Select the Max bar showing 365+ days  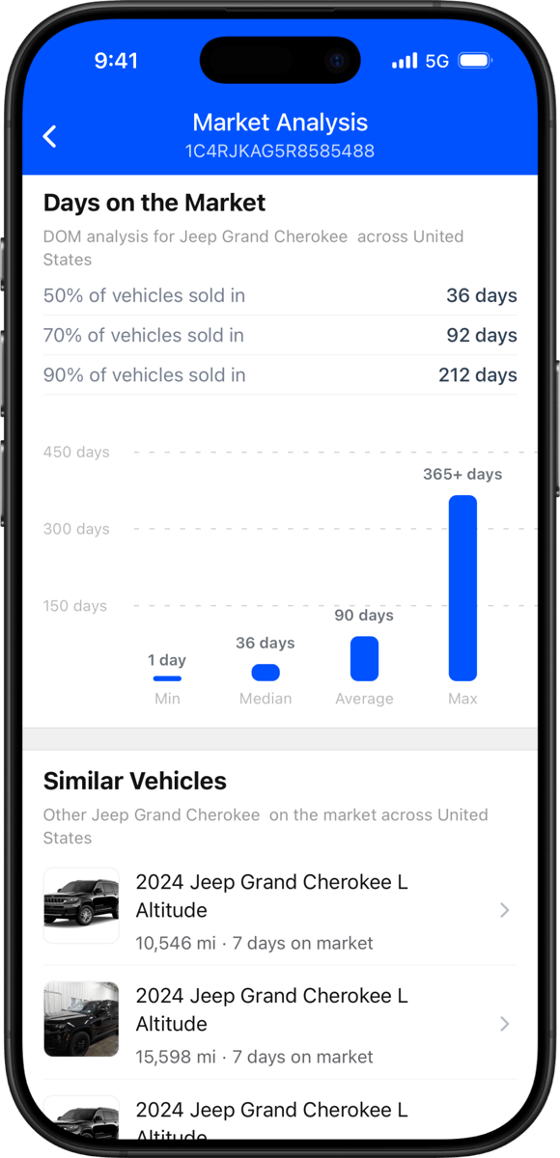tap(462, 589)
